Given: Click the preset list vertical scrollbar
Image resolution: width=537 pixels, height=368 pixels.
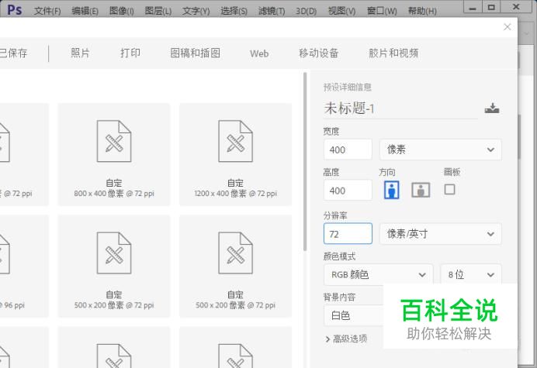Looking at the screenshot, I should point(305,162).
